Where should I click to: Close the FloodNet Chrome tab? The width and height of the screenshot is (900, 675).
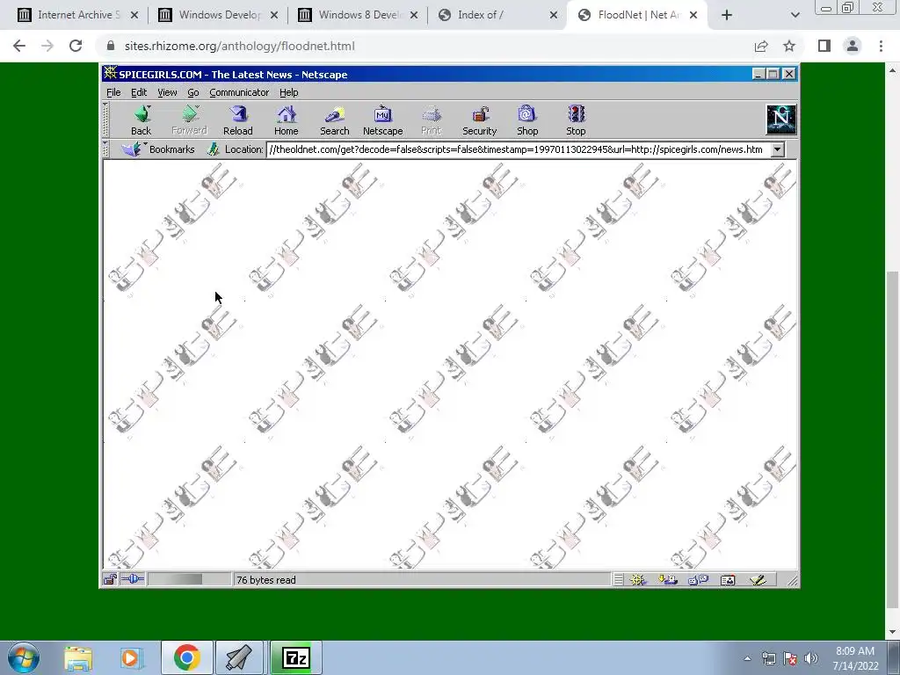tap(693, 15)
